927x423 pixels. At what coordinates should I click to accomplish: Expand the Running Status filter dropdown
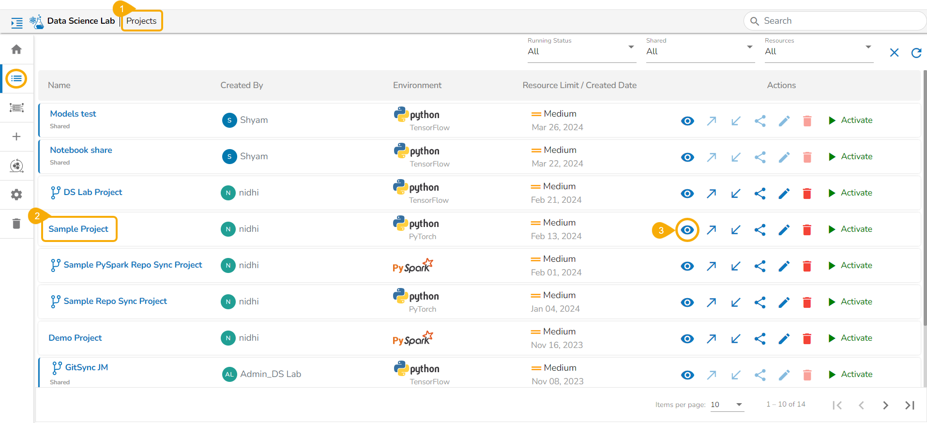[581, 51]
